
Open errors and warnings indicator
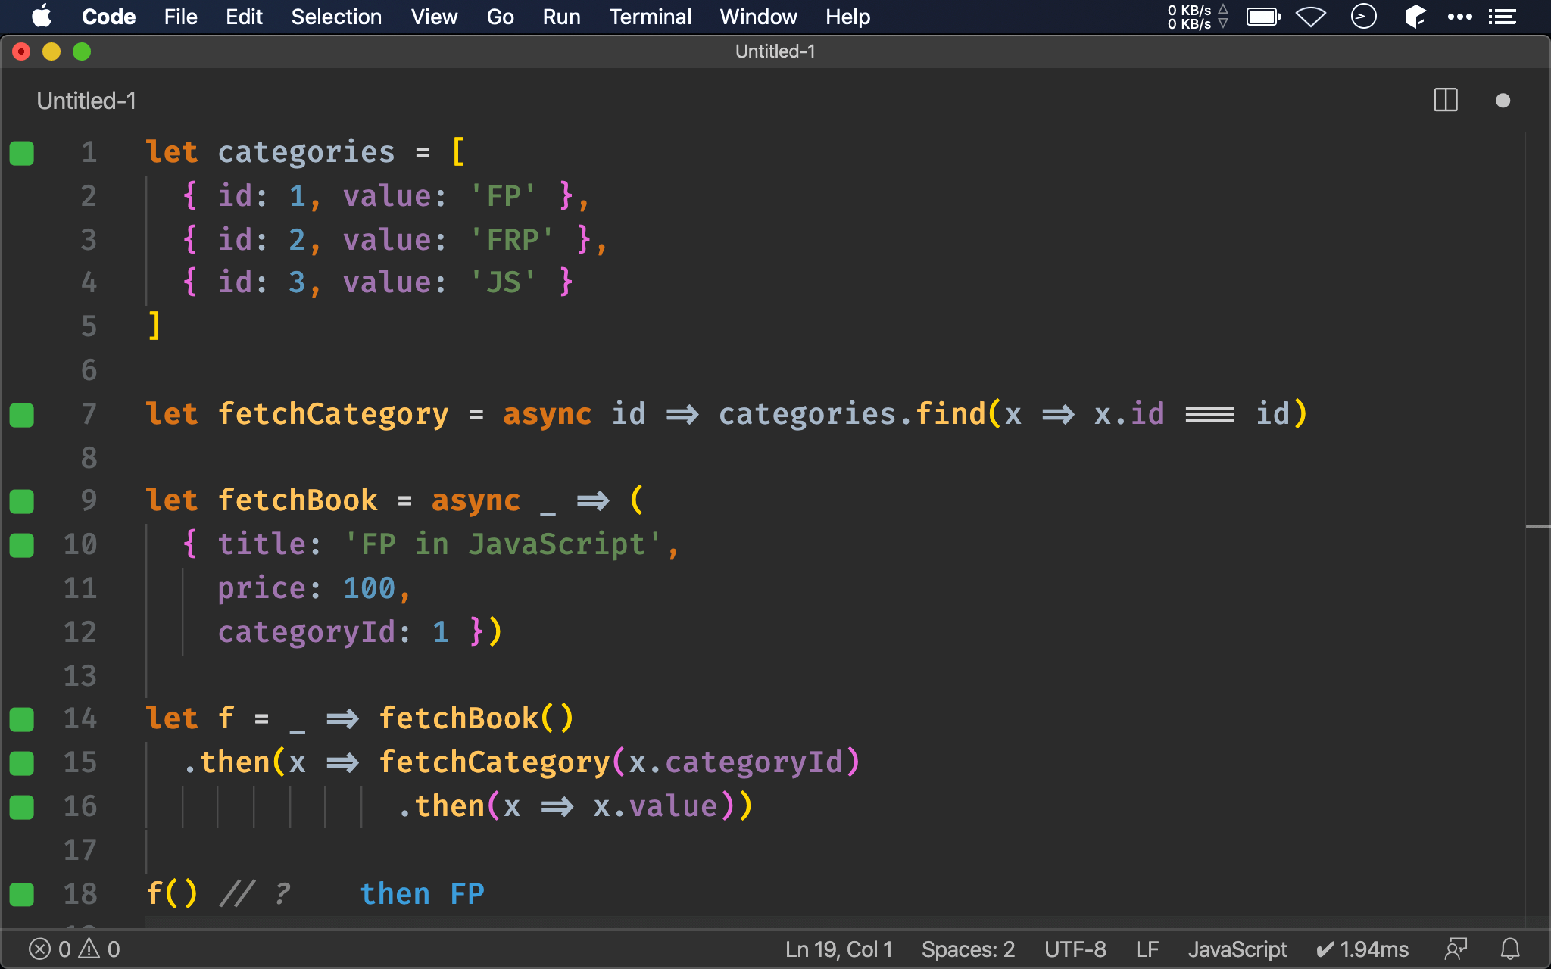tap(74, 949)
